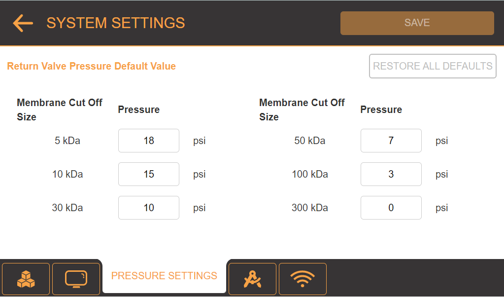Select the 100 kDa pressure input field

391,174
